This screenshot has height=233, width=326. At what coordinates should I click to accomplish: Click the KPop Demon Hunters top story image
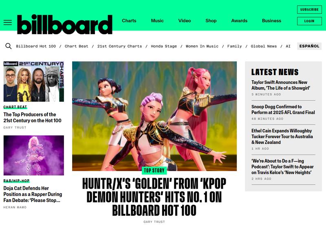[x=154, y=116]
